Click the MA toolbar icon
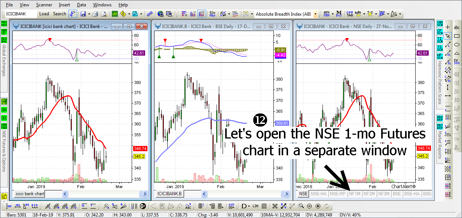 [x=235, y=14]
